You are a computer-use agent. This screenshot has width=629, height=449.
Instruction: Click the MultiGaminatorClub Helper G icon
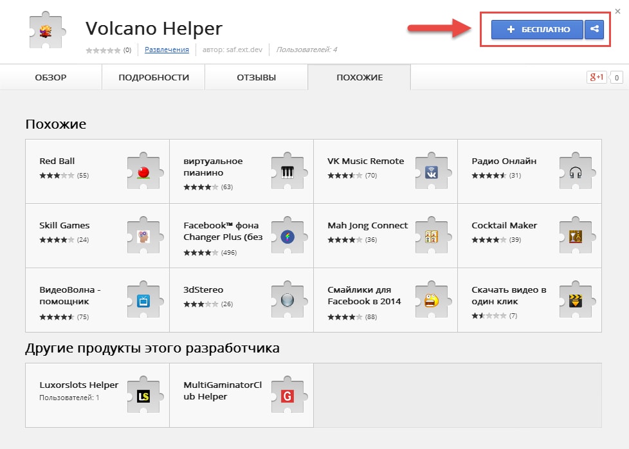(x=287, y=396)
